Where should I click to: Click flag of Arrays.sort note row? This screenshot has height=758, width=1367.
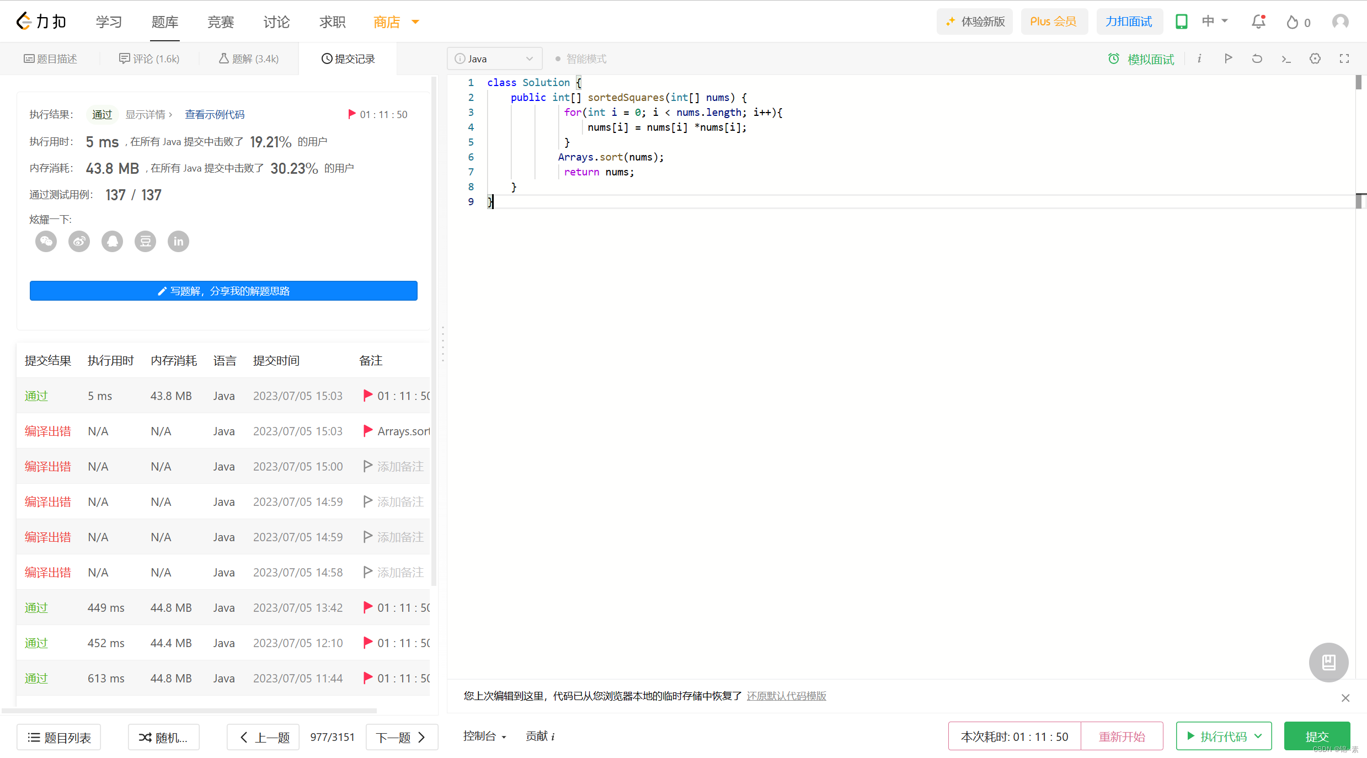pyautogui.click(x=368, y=431)
